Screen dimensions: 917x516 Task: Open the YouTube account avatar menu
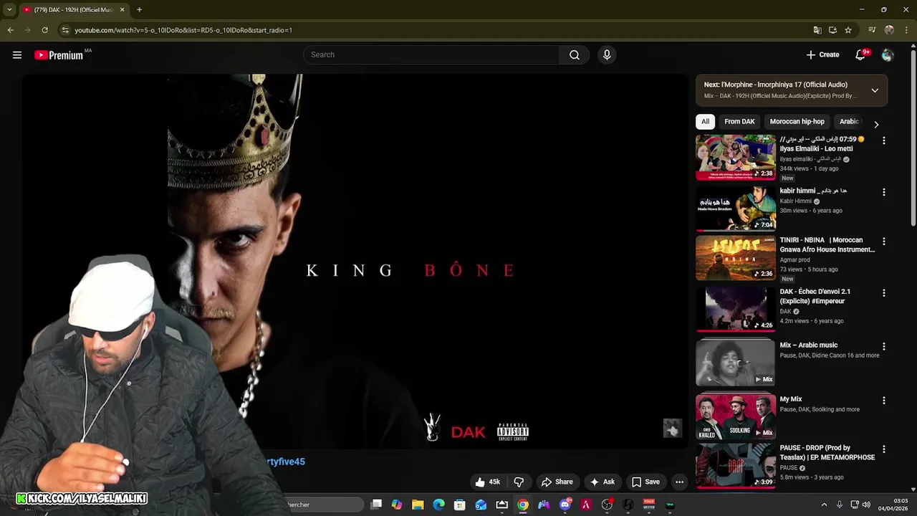pyautogui.click(x=888, y=54)
